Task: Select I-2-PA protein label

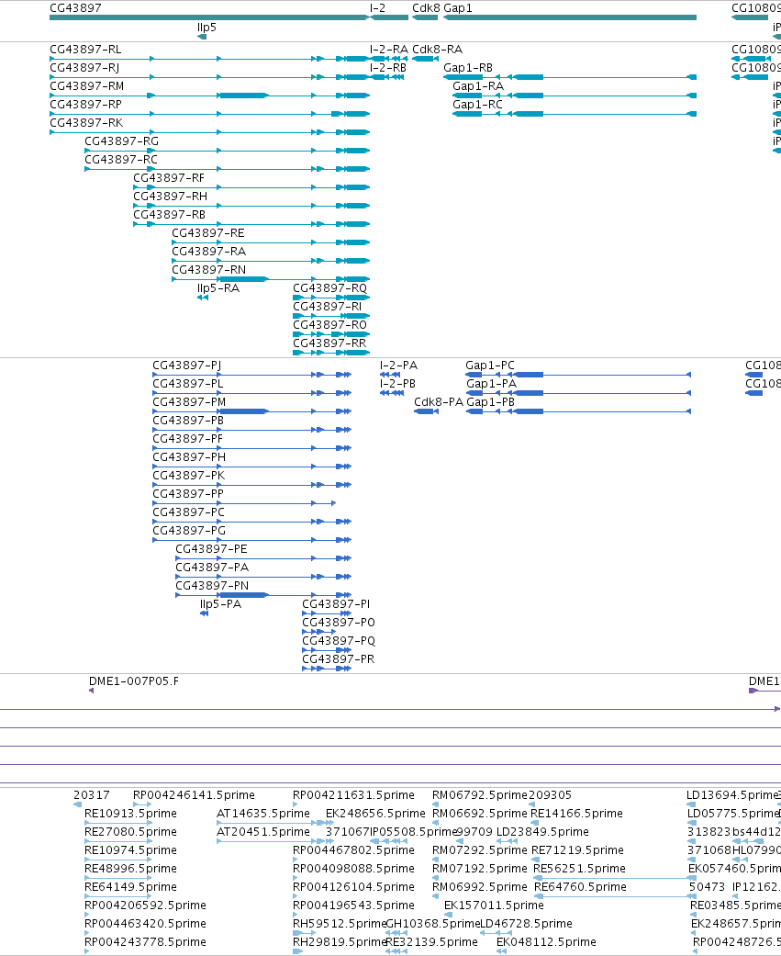Action: pos(398,366)
